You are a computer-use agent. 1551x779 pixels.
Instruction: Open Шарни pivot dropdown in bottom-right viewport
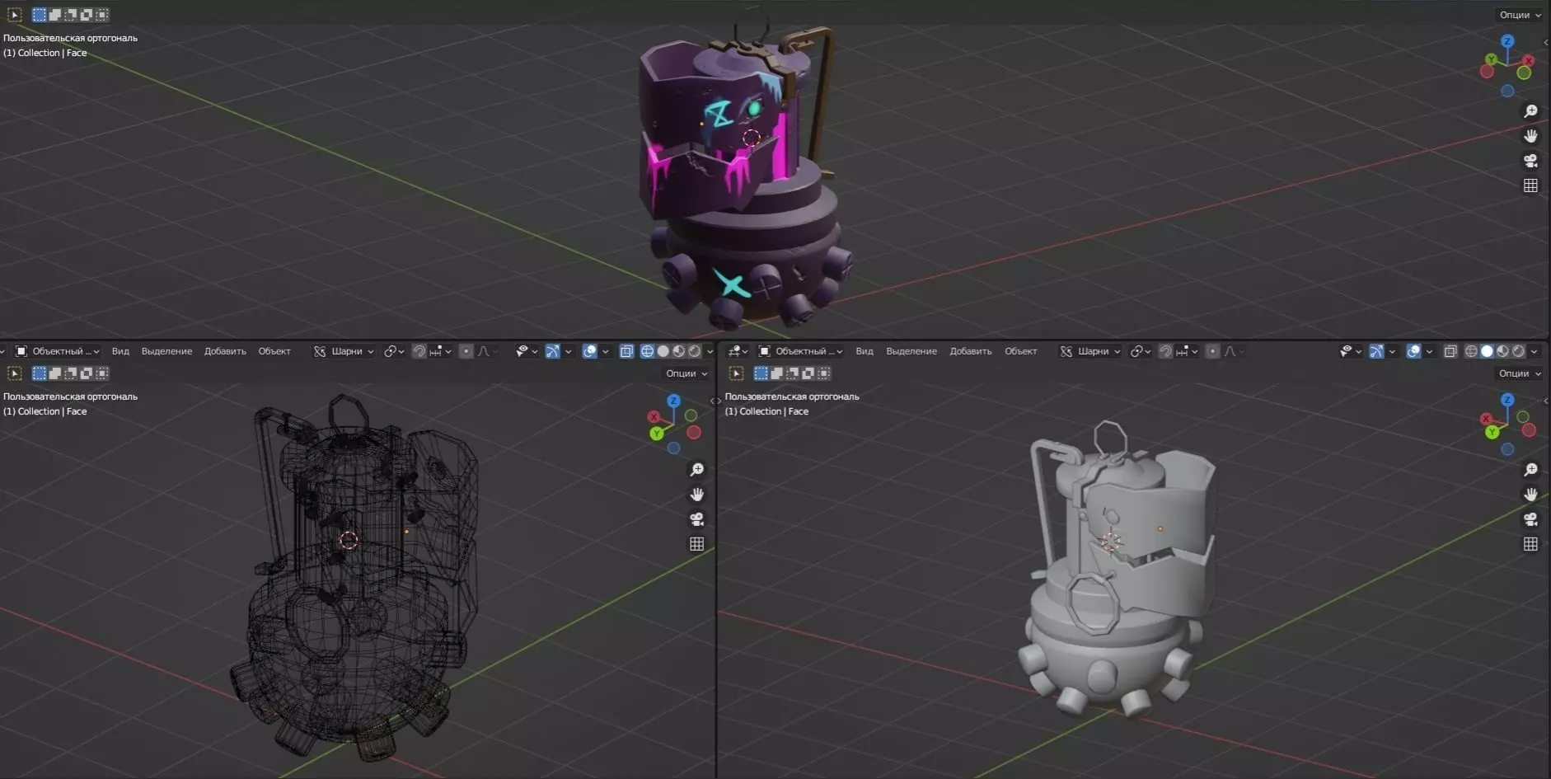1089,351
